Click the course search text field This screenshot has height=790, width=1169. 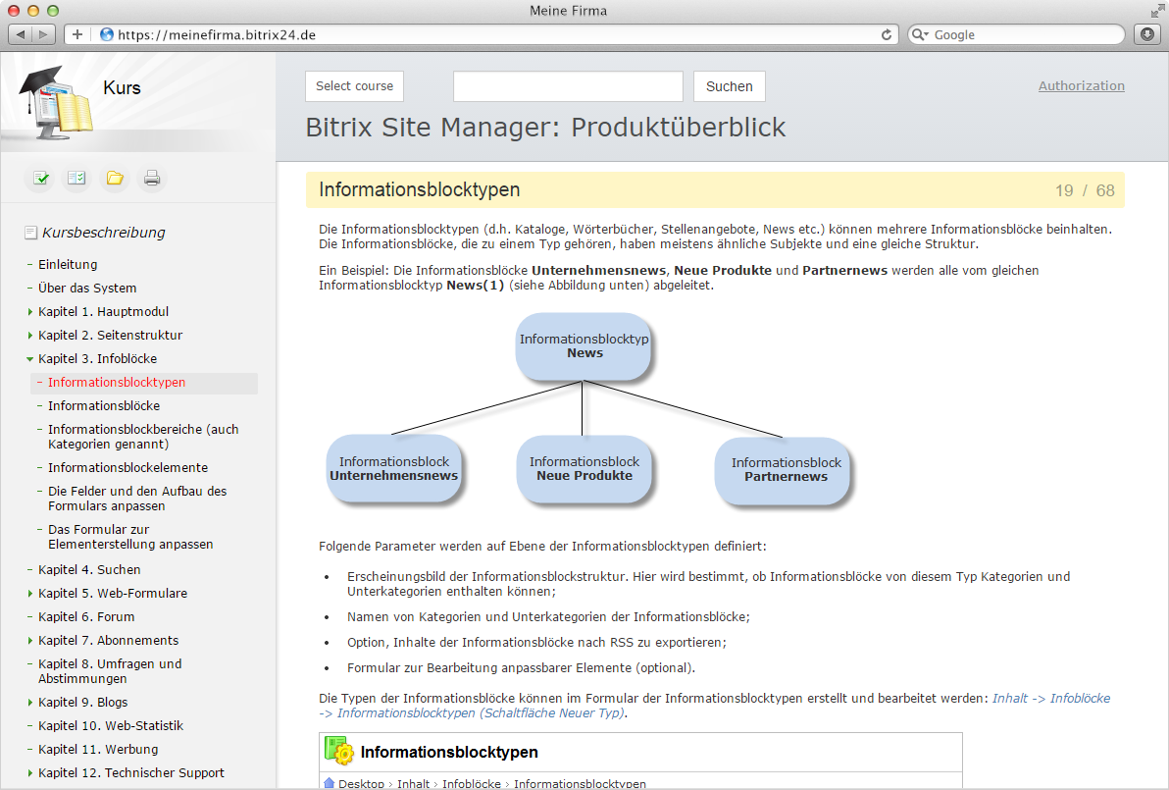(x=568, y=85)
